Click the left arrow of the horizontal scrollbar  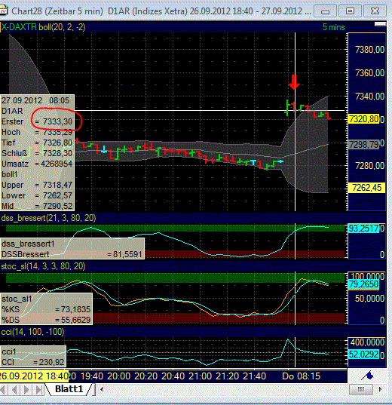(x=102, y=389)
